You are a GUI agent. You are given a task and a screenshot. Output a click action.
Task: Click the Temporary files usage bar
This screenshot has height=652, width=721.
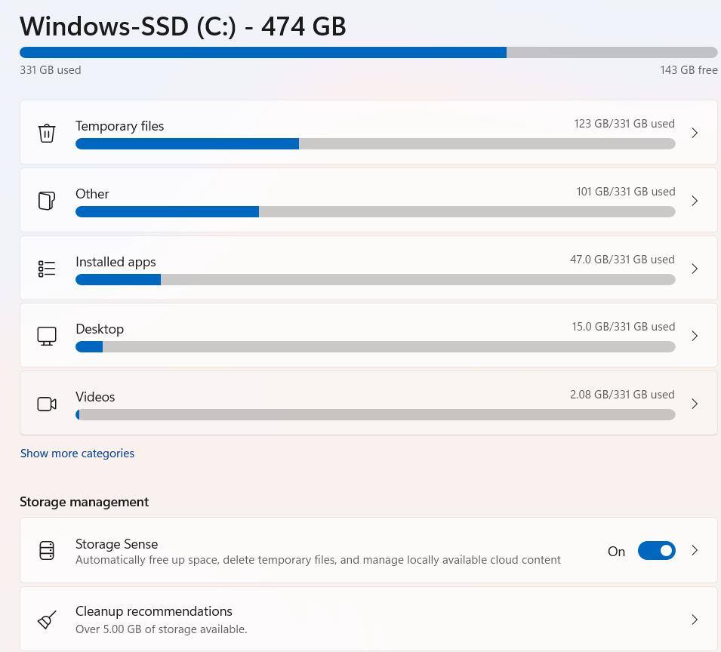[x=375, y=144]
